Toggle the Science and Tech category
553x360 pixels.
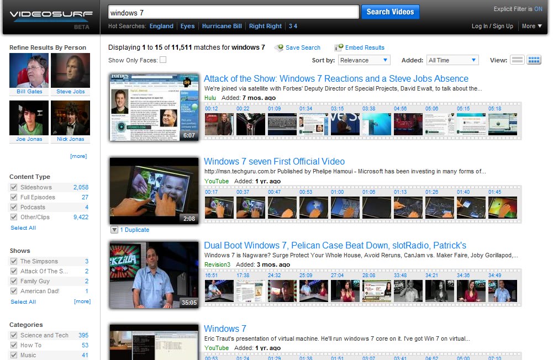click(14, 335)
